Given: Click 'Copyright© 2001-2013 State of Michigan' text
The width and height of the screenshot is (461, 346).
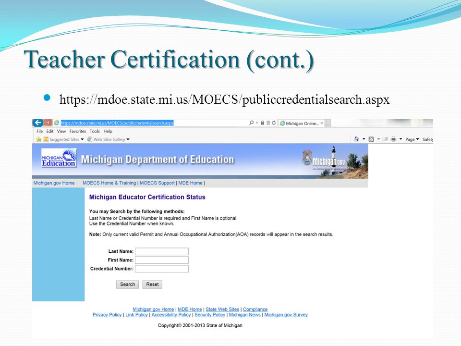Looking at the screenshot, I should 200,325.
